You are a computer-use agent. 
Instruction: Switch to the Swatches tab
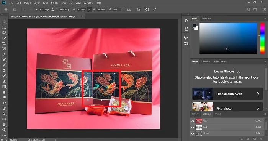point(206,18)
